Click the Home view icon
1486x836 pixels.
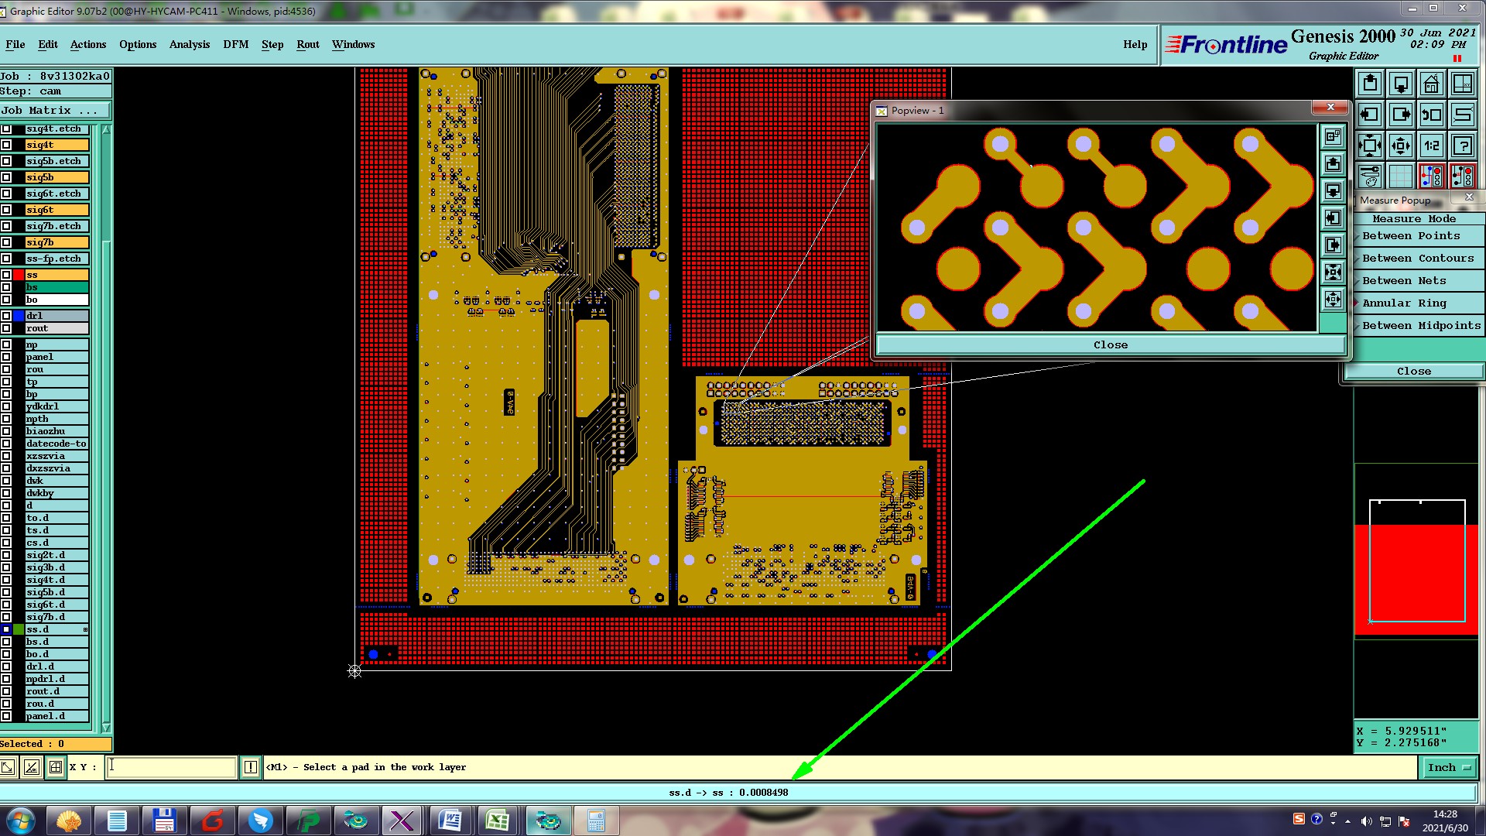[1431, 84]
